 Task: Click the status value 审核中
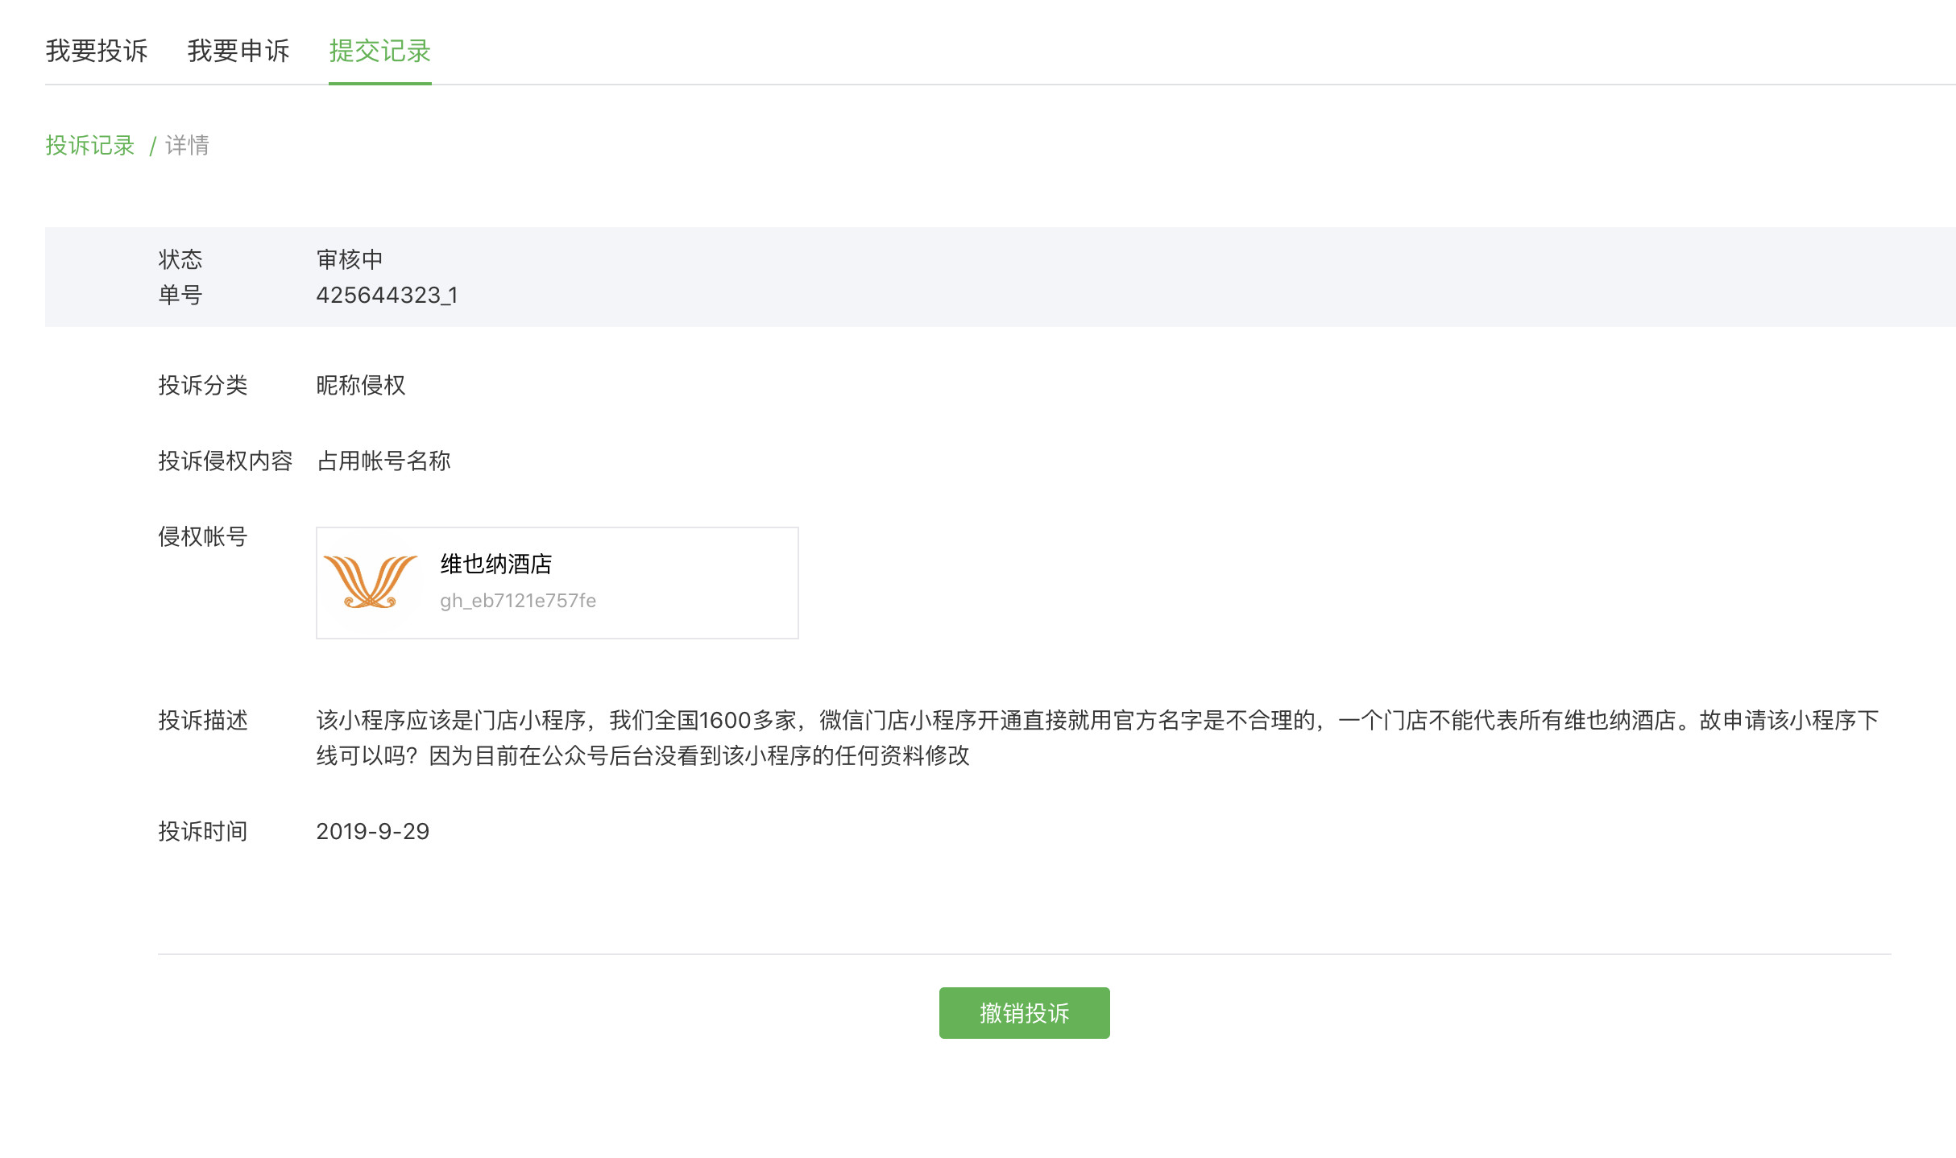(350, 259)
